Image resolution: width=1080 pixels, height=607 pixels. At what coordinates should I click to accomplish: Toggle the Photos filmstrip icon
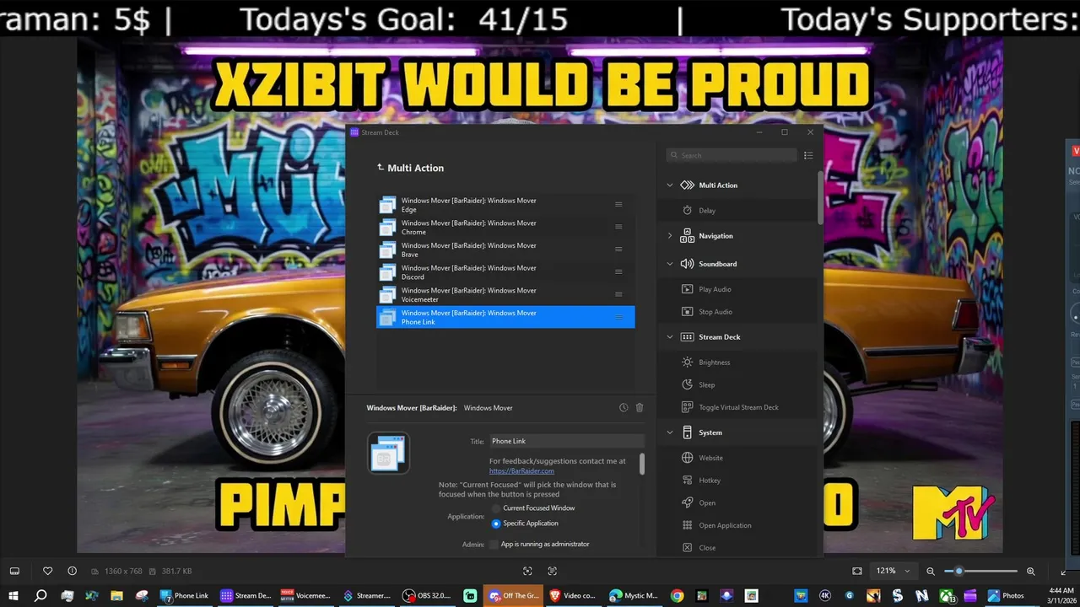click(x=14, y=571)
